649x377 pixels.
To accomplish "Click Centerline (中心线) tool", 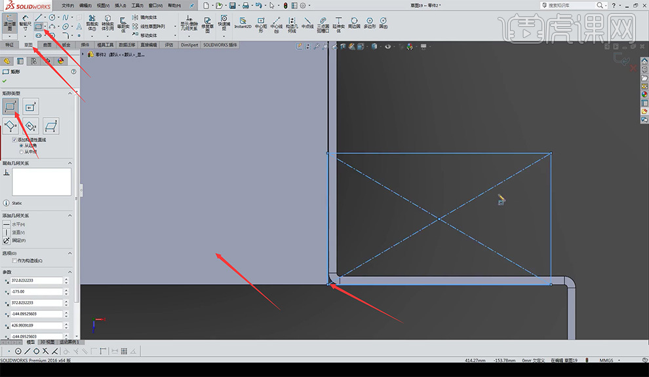I will pyautogui.click(x=277, y=24).
